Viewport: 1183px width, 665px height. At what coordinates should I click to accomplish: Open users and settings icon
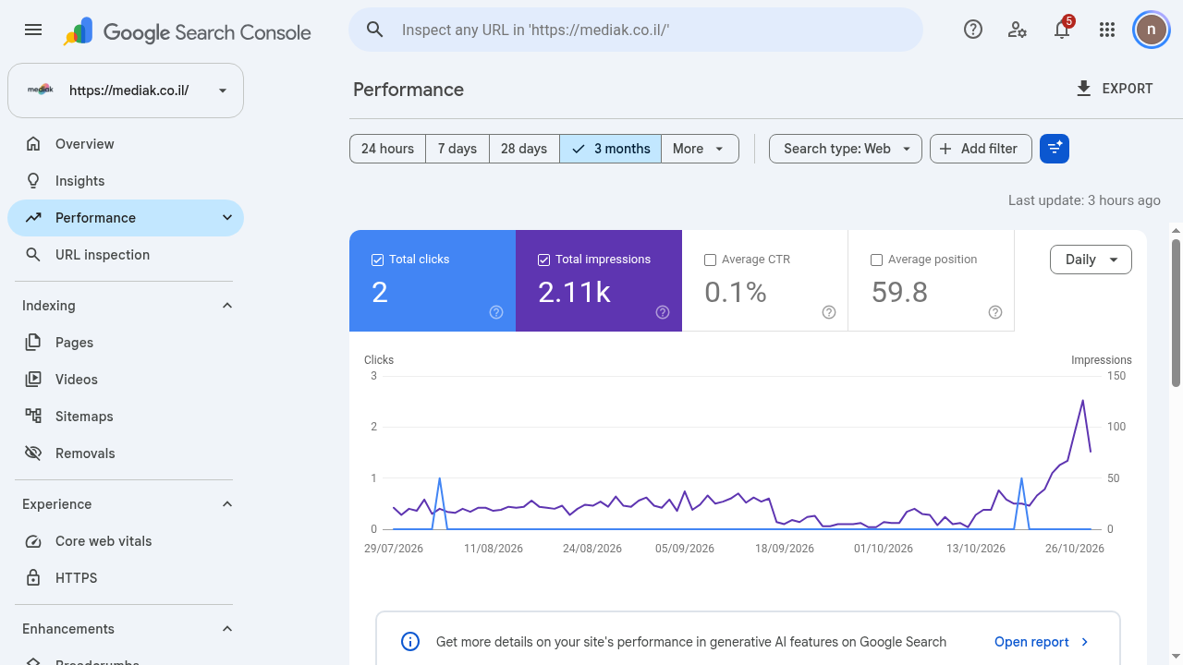1018,30
